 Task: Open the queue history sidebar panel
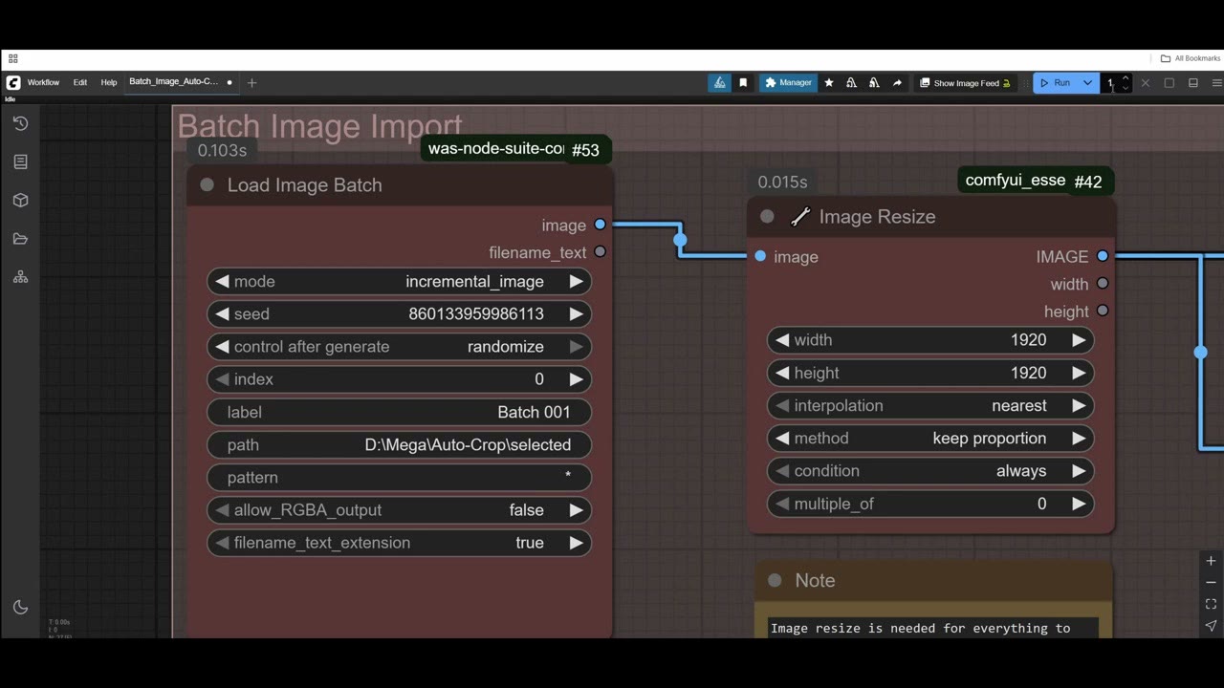[20, 123]
